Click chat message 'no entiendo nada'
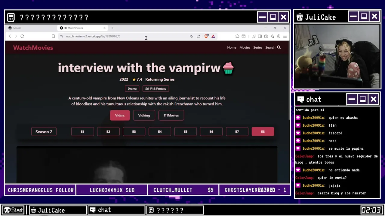Screen dimensions: 385x216 click(x=344, y=170)
